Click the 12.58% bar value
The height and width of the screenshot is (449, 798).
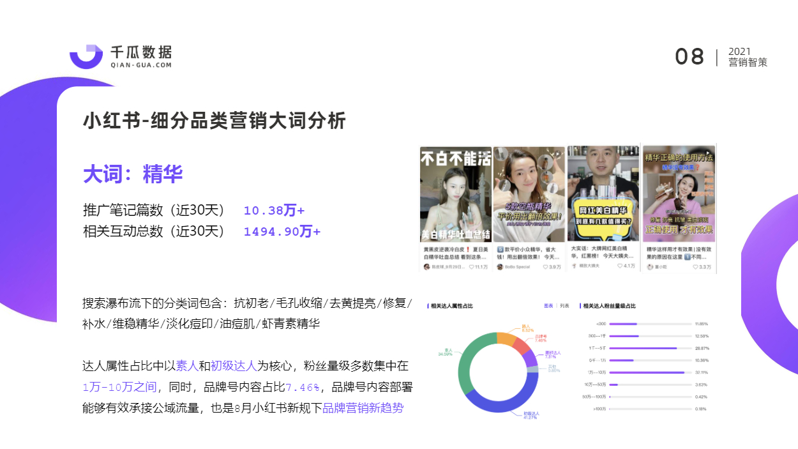702,336
